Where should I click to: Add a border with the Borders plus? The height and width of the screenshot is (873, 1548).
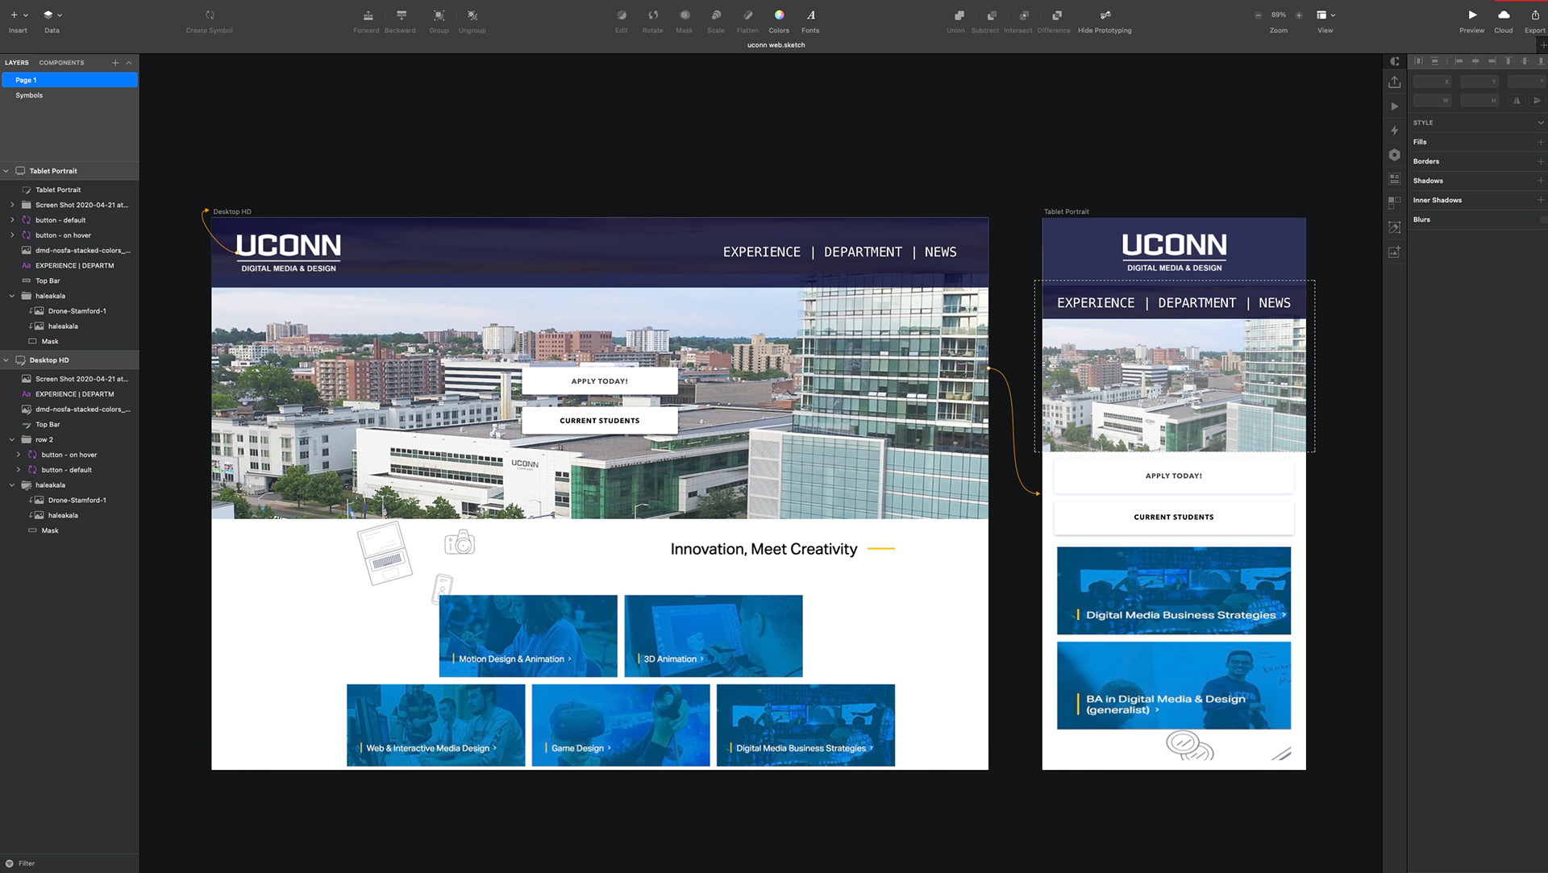[1541, 161]
